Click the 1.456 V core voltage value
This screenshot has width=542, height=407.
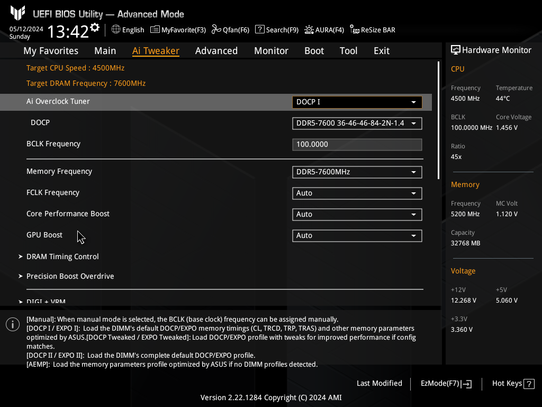507,128
